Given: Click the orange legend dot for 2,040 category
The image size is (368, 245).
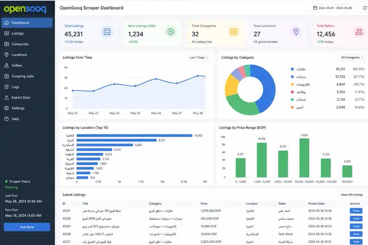Looking at the screenshot, I should [292, 107].
